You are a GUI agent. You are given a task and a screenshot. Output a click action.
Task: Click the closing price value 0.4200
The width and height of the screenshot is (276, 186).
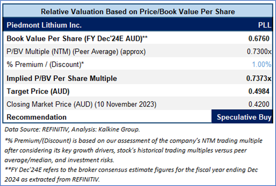(x=261, y=104)
